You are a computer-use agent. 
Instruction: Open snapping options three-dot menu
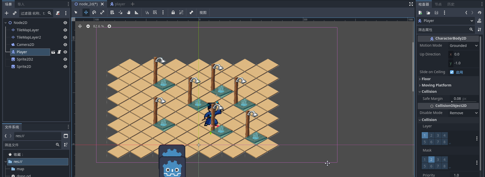(163, 12)
